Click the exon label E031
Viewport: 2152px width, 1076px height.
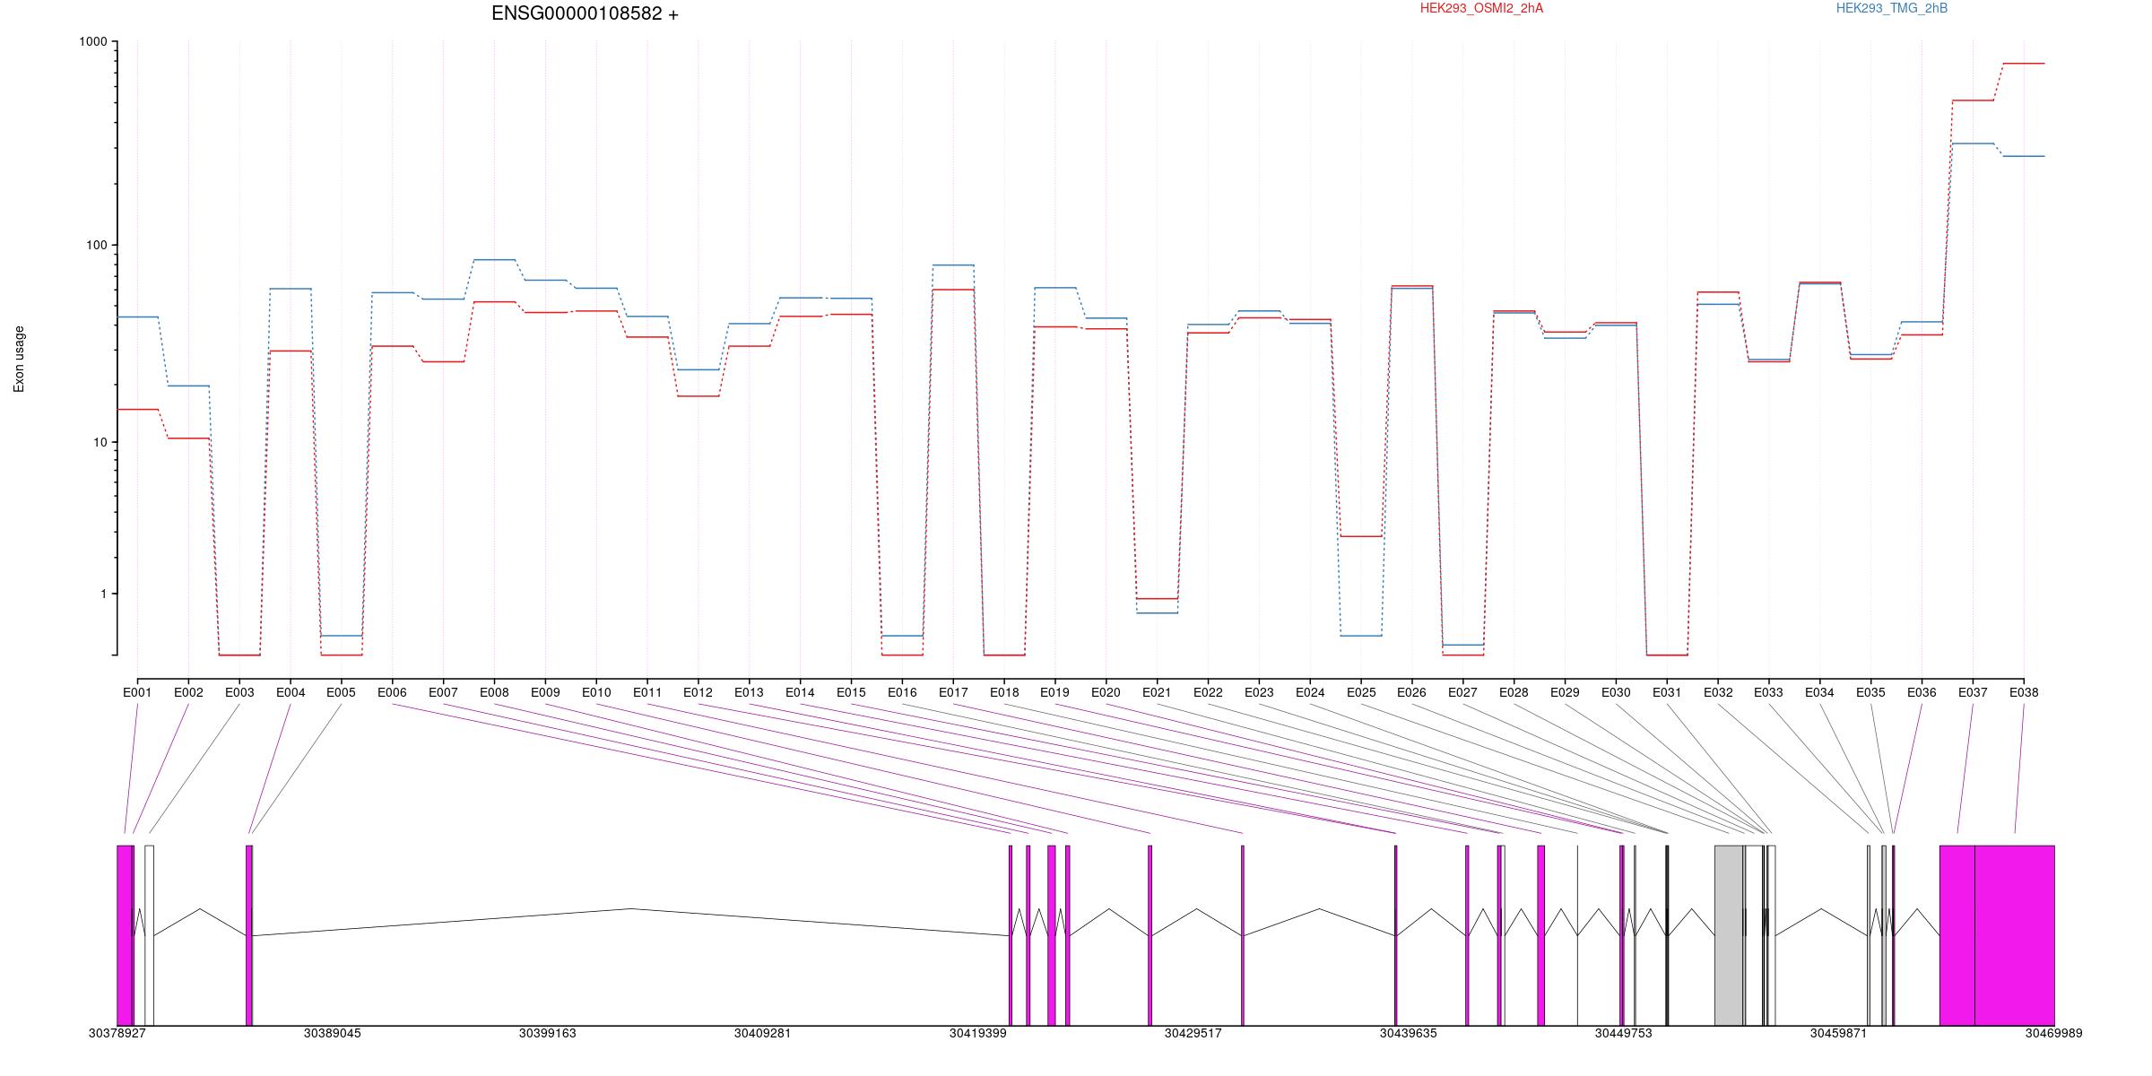(1667, 692)
